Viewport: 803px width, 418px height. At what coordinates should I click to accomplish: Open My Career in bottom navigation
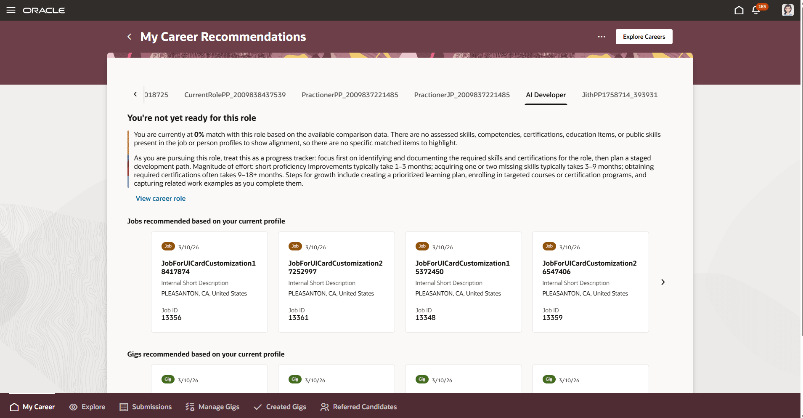click(32, 407)
